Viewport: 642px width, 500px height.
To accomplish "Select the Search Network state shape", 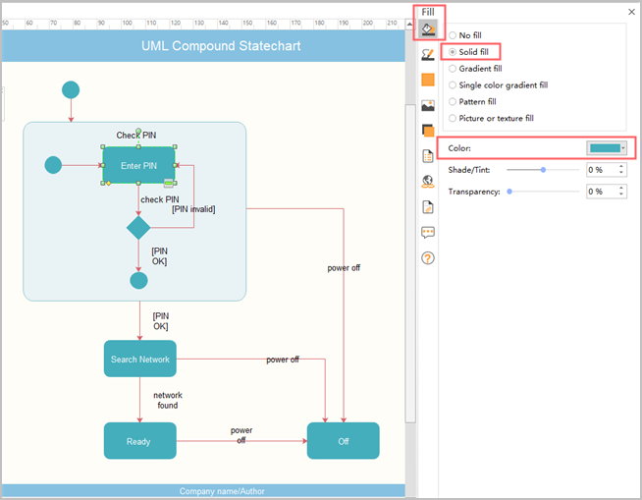I will point(139,359).
